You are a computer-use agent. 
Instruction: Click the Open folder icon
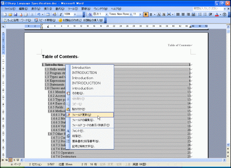pos(10,14)
